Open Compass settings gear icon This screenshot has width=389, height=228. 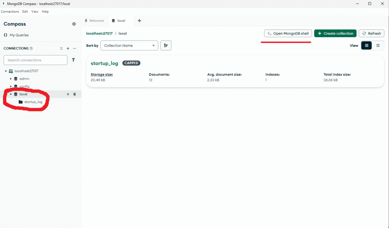coord(74,24)
